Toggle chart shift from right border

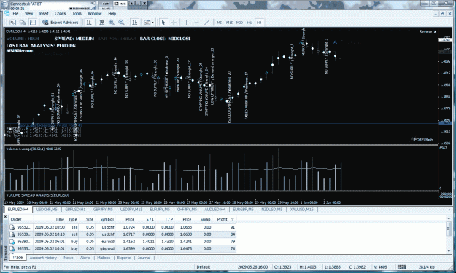[135, 23]
